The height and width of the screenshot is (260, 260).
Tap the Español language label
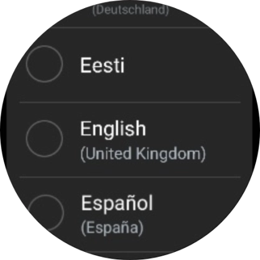coord(117,203)
